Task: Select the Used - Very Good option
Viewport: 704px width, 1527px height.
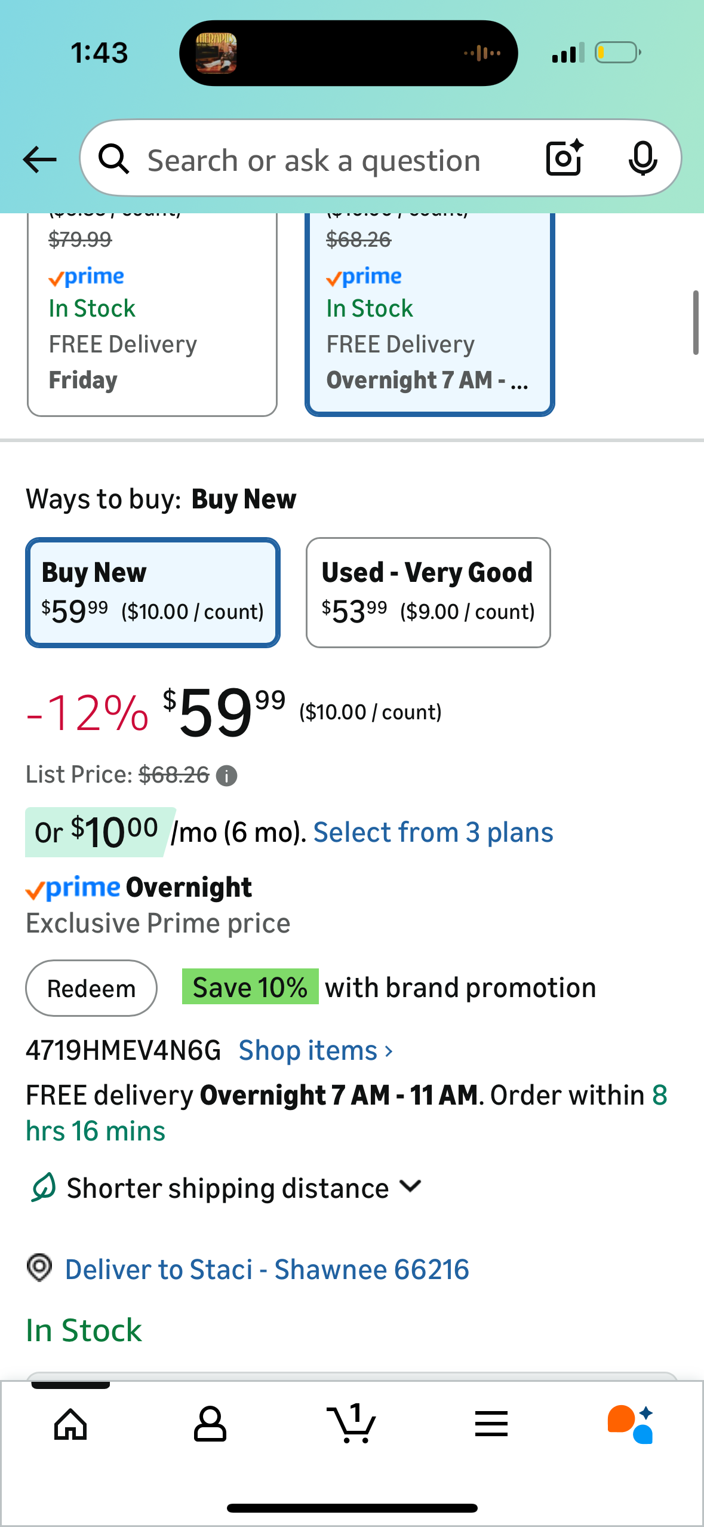Action: (428, 593)
